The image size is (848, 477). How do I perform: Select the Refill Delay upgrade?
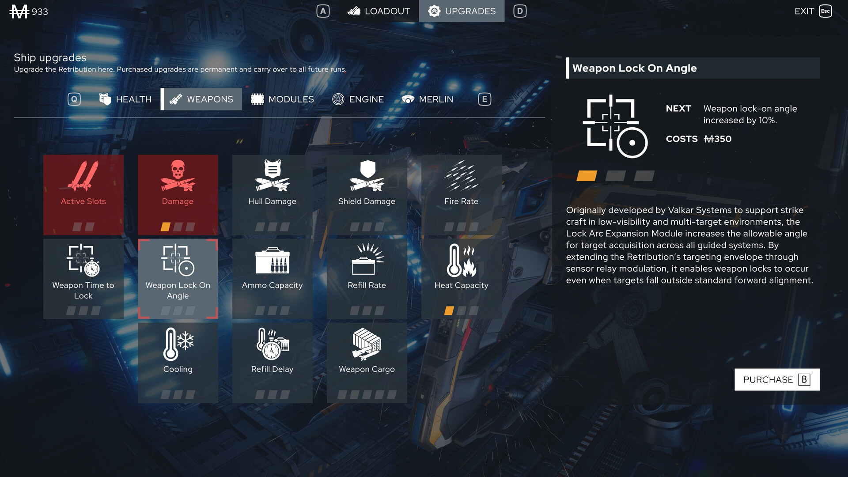click(x=272, y=362)
